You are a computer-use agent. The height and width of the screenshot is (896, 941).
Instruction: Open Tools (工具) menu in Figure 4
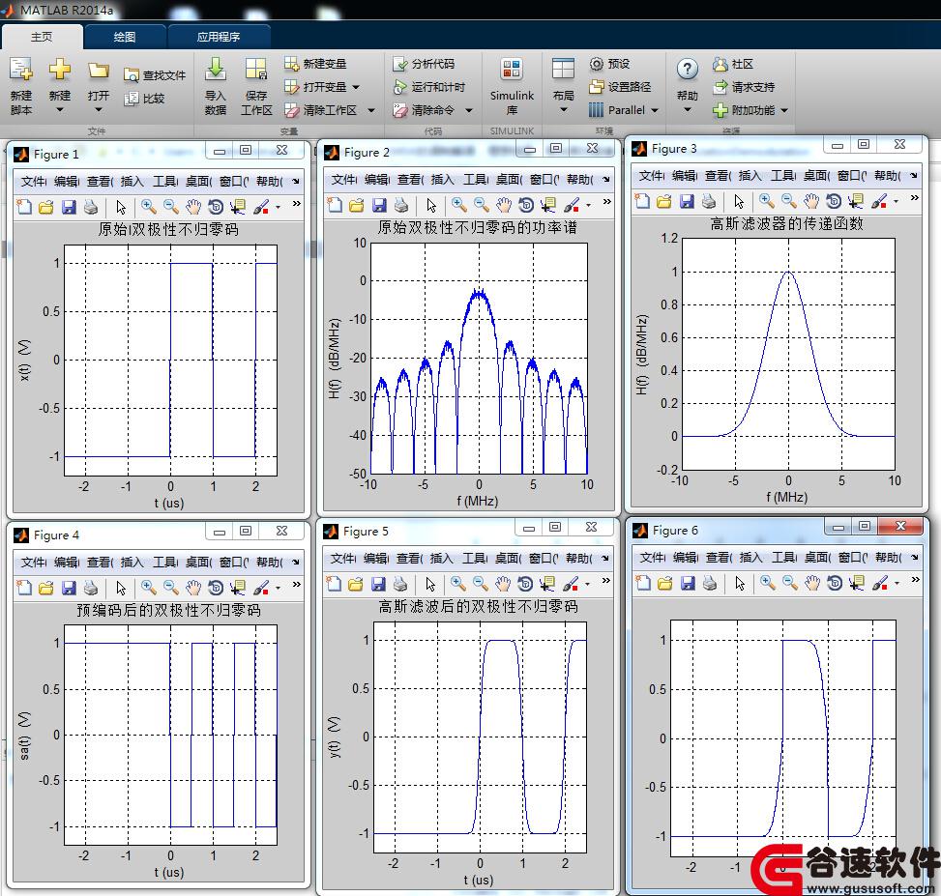click(x=164, y=562)
